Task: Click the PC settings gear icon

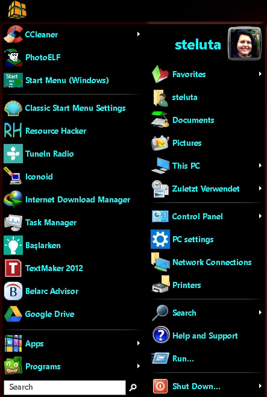Action: click(x=160, y=239)
